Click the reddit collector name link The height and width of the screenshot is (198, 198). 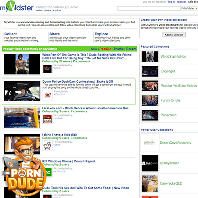pyautogui.click(x=56, y=145)
